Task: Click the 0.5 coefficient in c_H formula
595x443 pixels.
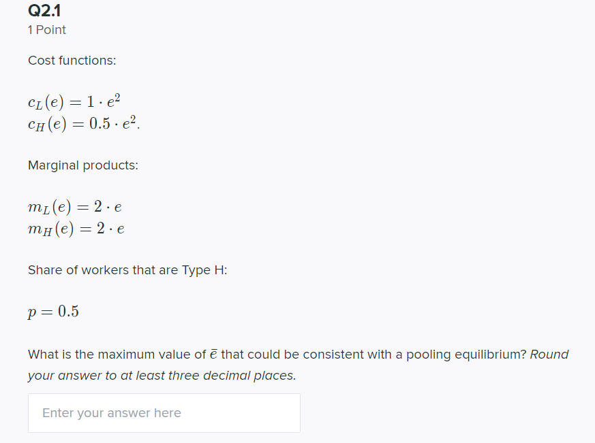Action: point(100,124)
